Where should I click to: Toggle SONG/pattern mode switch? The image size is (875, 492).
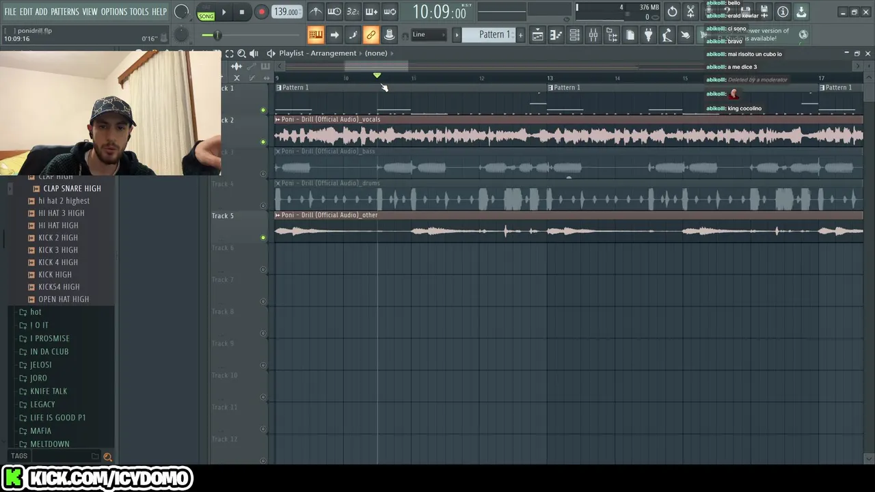tap(206, 12)
